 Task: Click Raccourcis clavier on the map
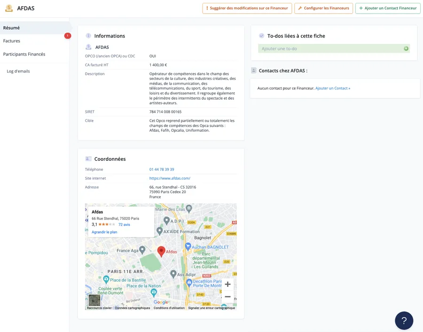99,308
